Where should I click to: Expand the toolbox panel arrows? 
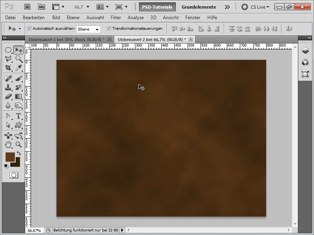point(5,38)
